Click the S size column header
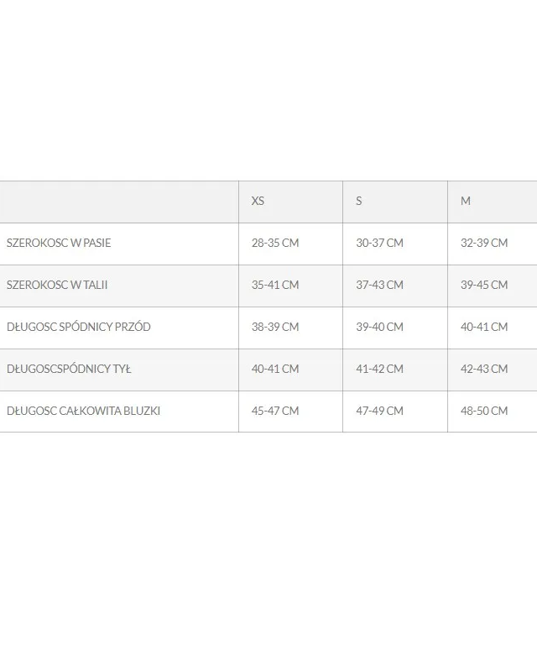537x666 pixels. 359,201
